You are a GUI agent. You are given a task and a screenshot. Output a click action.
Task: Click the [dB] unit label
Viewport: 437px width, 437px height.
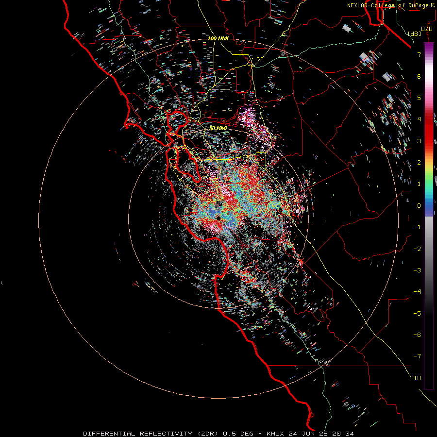tap(415, 34)
